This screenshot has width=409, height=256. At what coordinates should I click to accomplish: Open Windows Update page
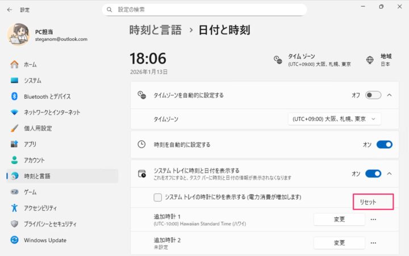tap(45, 240)
